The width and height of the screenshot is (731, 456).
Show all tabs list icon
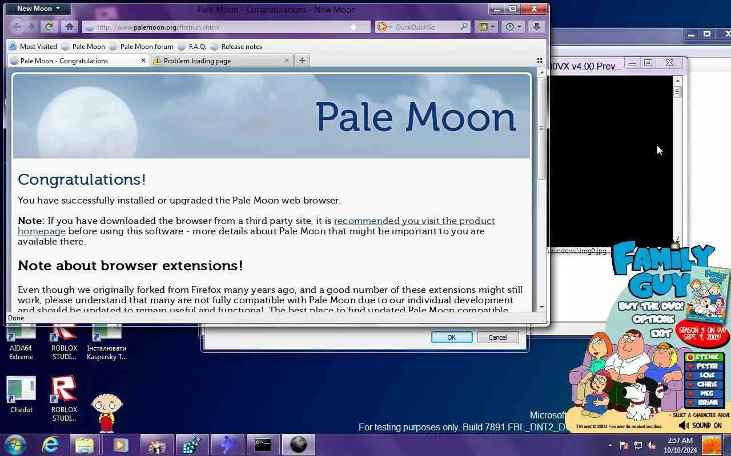click(540, 60)
